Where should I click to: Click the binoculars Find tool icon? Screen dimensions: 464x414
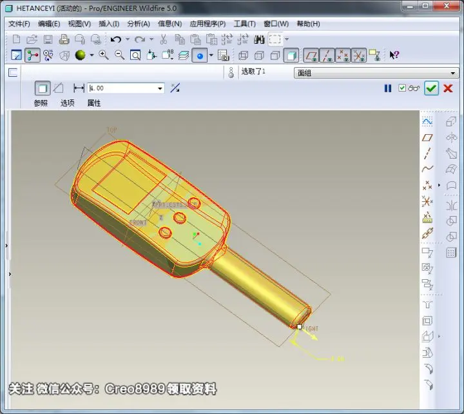pyautogui.click(x=259, y=39)
